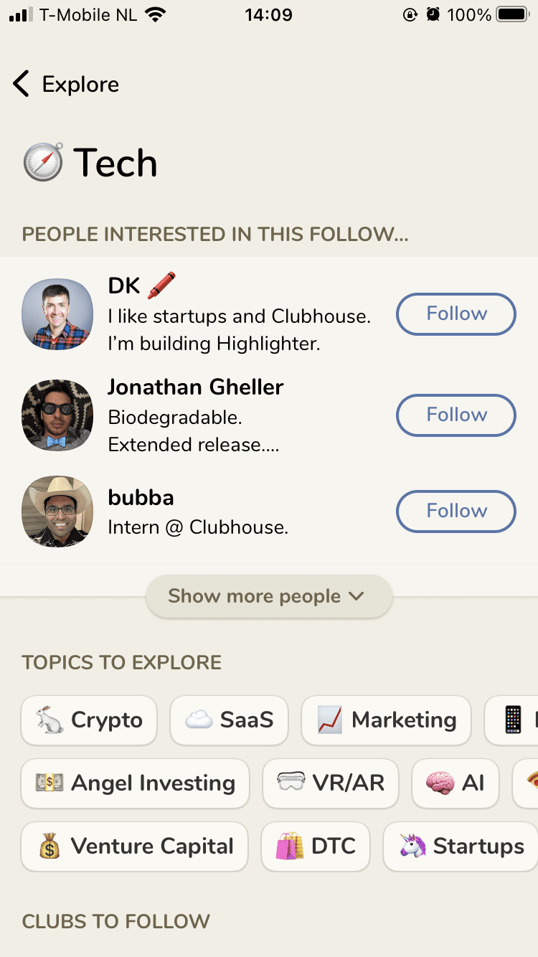Open DK's profile picture

(57, 314)
